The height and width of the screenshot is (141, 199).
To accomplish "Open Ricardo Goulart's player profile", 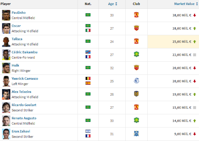I will pos(24,105).
